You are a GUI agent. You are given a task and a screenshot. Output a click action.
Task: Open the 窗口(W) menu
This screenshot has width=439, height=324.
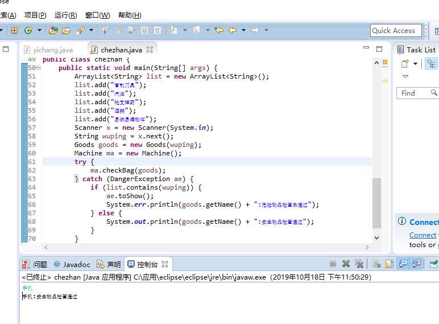click(x=97, y=15)
